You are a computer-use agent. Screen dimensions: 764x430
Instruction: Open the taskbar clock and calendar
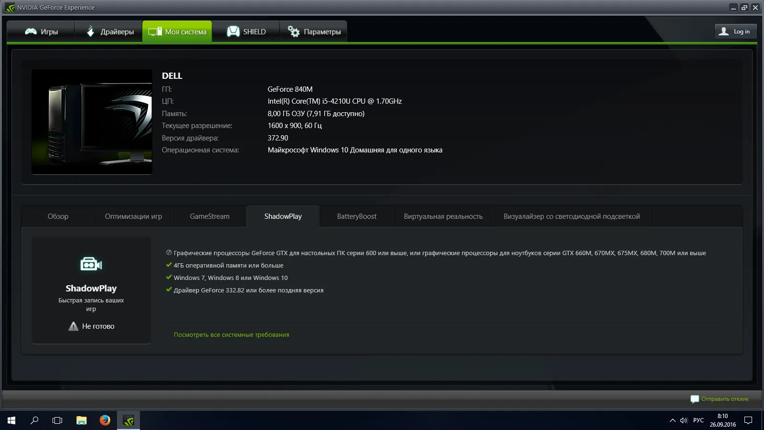click(x=722, y=420)
